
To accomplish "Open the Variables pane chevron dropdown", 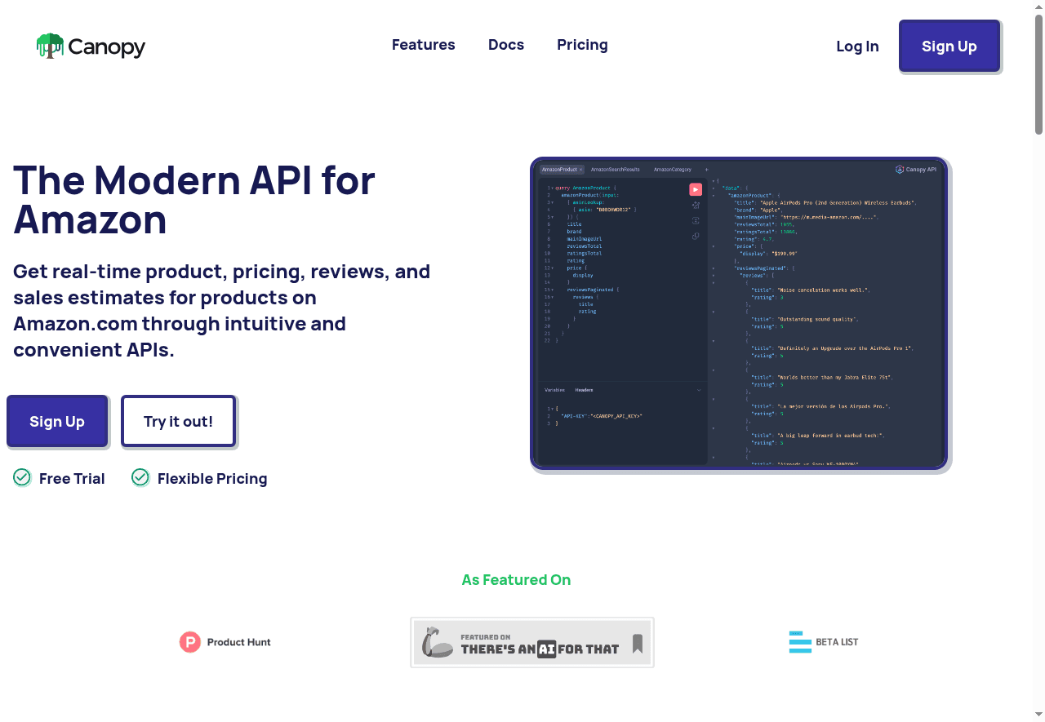I will [698, 390].
